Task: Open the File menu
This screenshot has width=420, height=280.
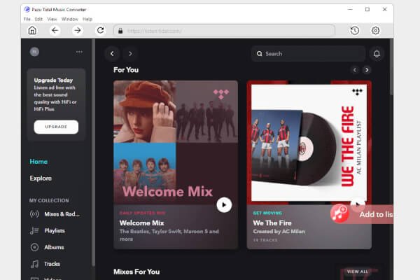Action: coord(27,19)
